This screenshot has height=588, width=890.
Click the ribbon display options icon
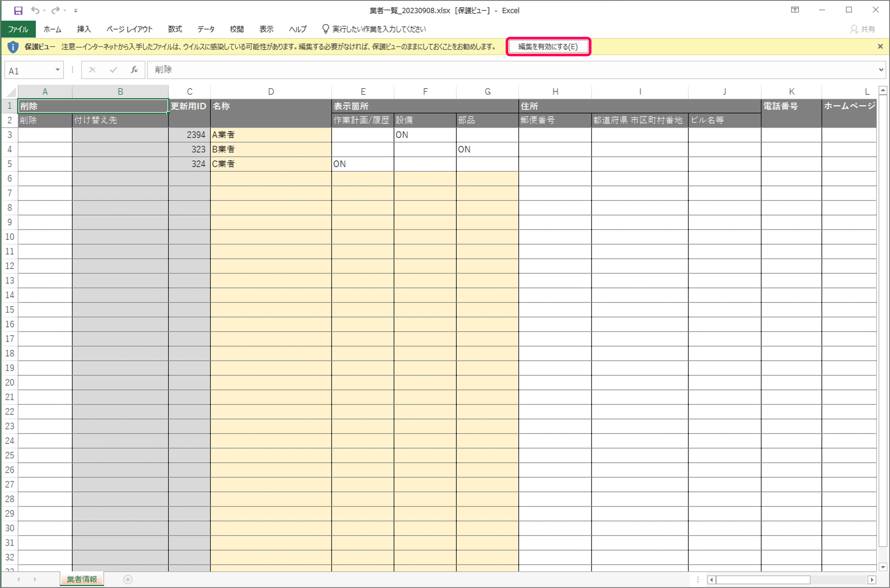[x=795, y=10]
